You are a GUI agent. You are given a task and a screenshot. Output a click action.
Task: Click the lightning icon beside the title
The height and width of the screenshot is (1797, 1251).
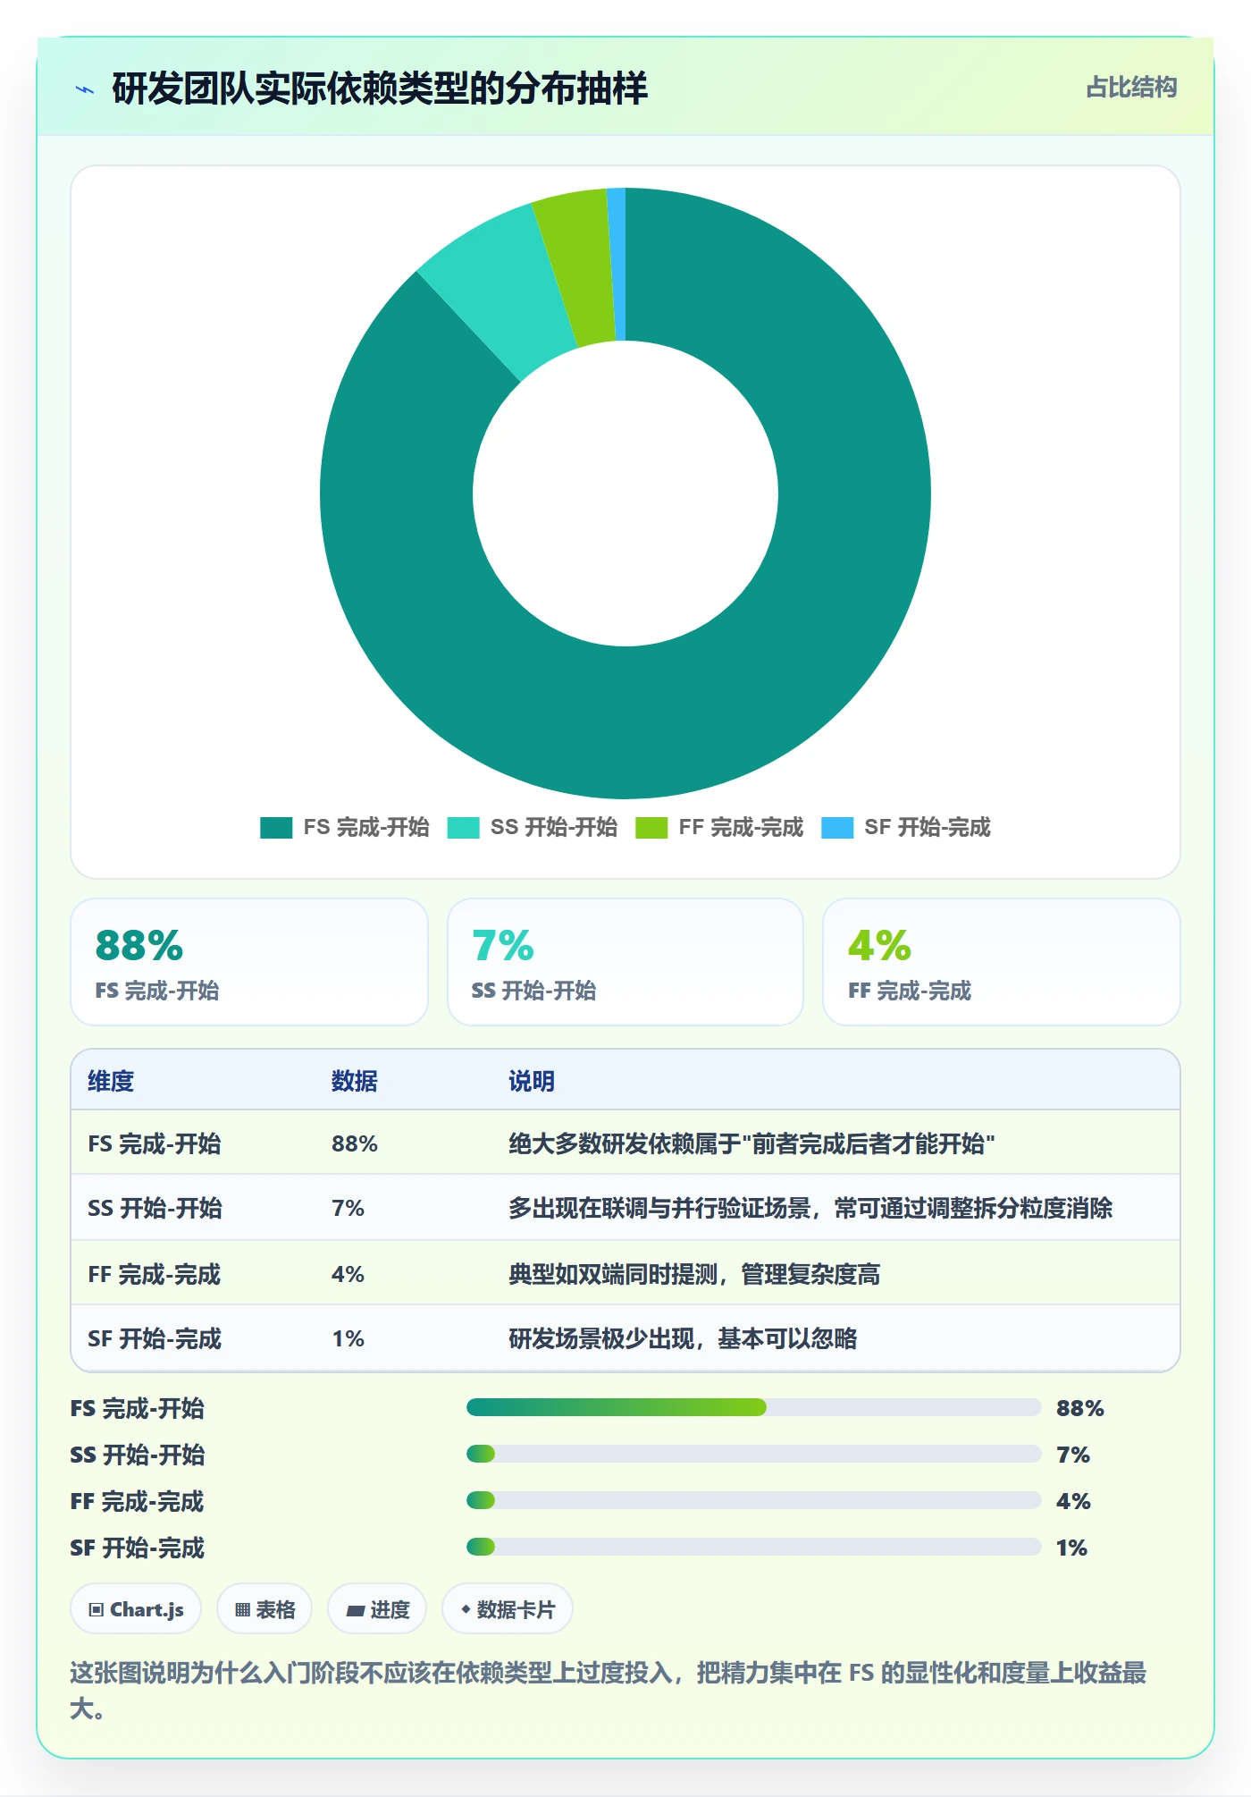(x=85, y=89)
